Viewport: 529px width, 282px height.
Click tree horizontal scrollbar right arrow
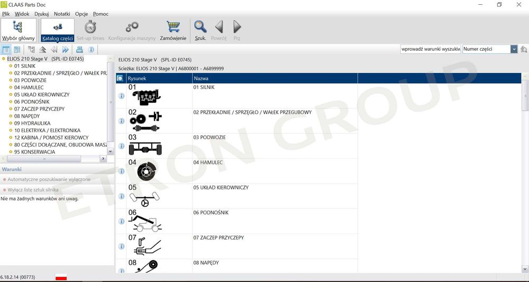point(103,159)
